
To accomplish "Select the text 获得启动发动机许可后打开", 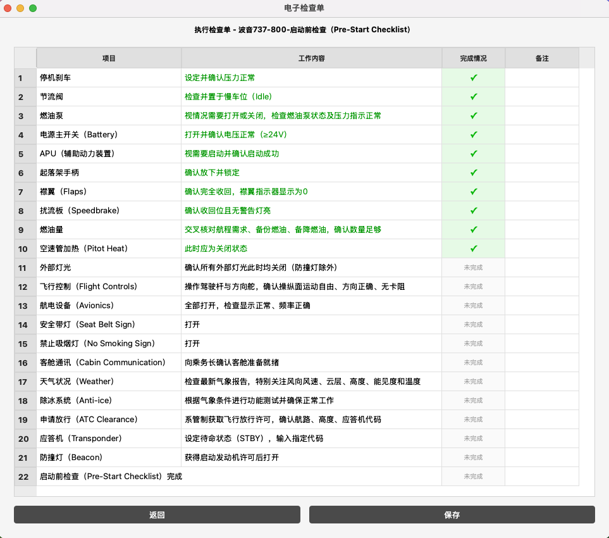I will click(x=232, y=458).
